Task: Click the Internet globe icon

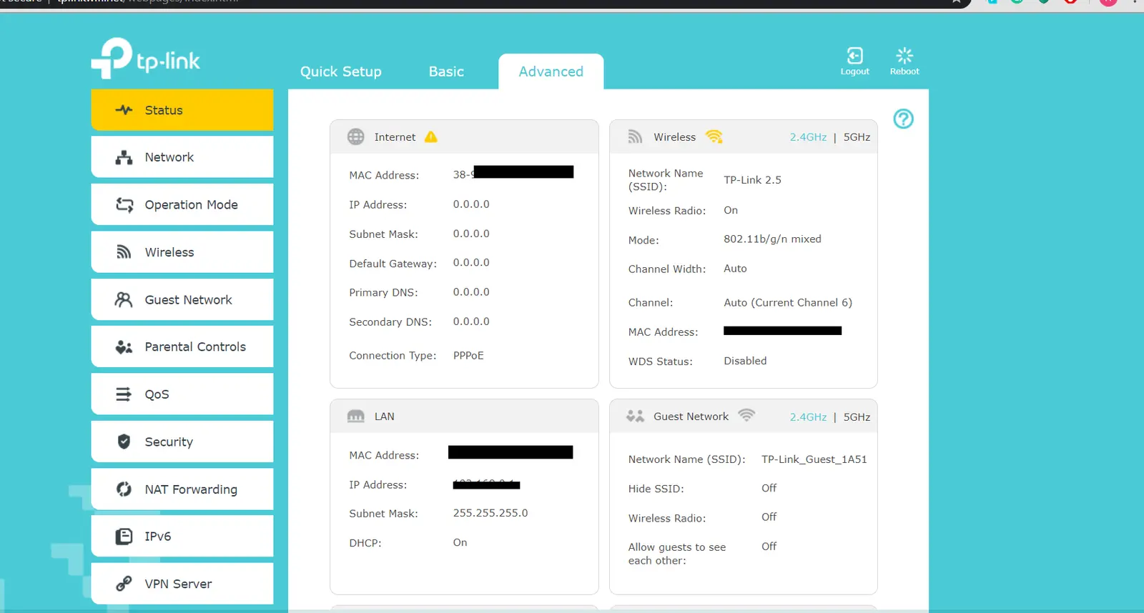Action: (x=355, y=136)
